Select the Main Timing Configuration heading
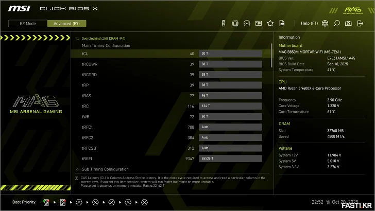 tap(106, 46)
